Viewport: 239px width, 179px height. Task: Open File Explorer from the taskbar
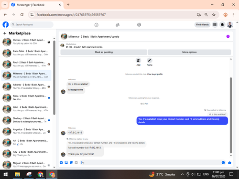[x=17, y=174]
